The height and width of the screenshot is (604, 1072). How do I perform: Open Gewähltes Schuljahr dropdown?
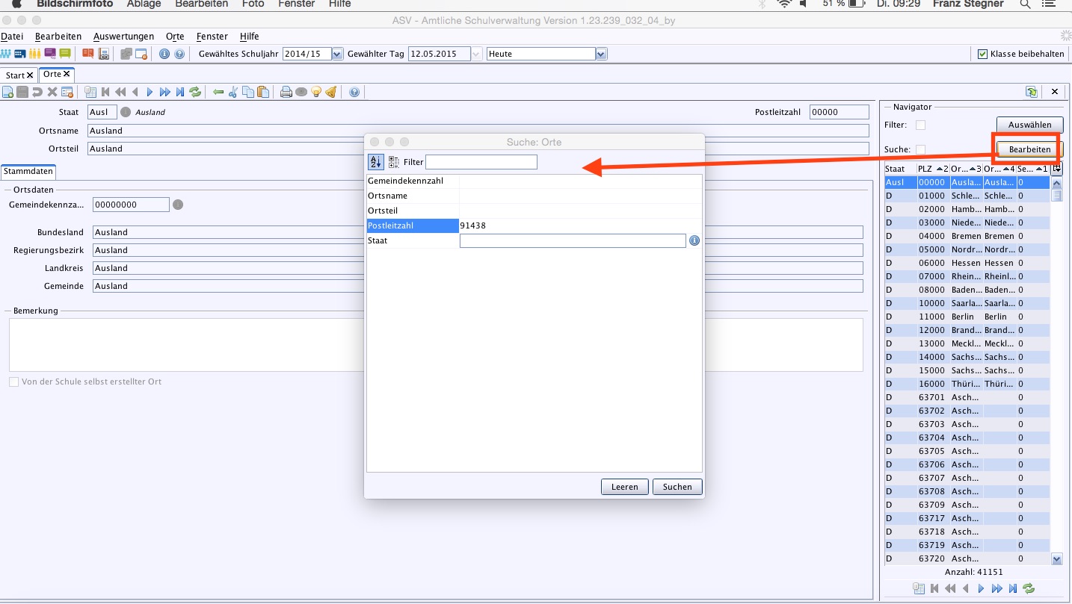[337, 54]
